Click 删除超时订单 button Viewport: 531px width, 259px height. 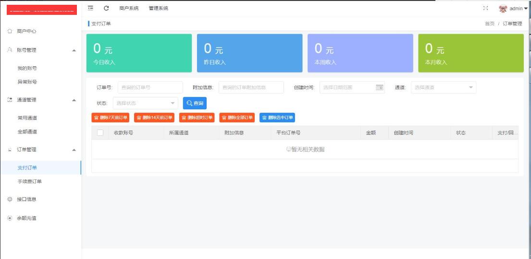197,118
